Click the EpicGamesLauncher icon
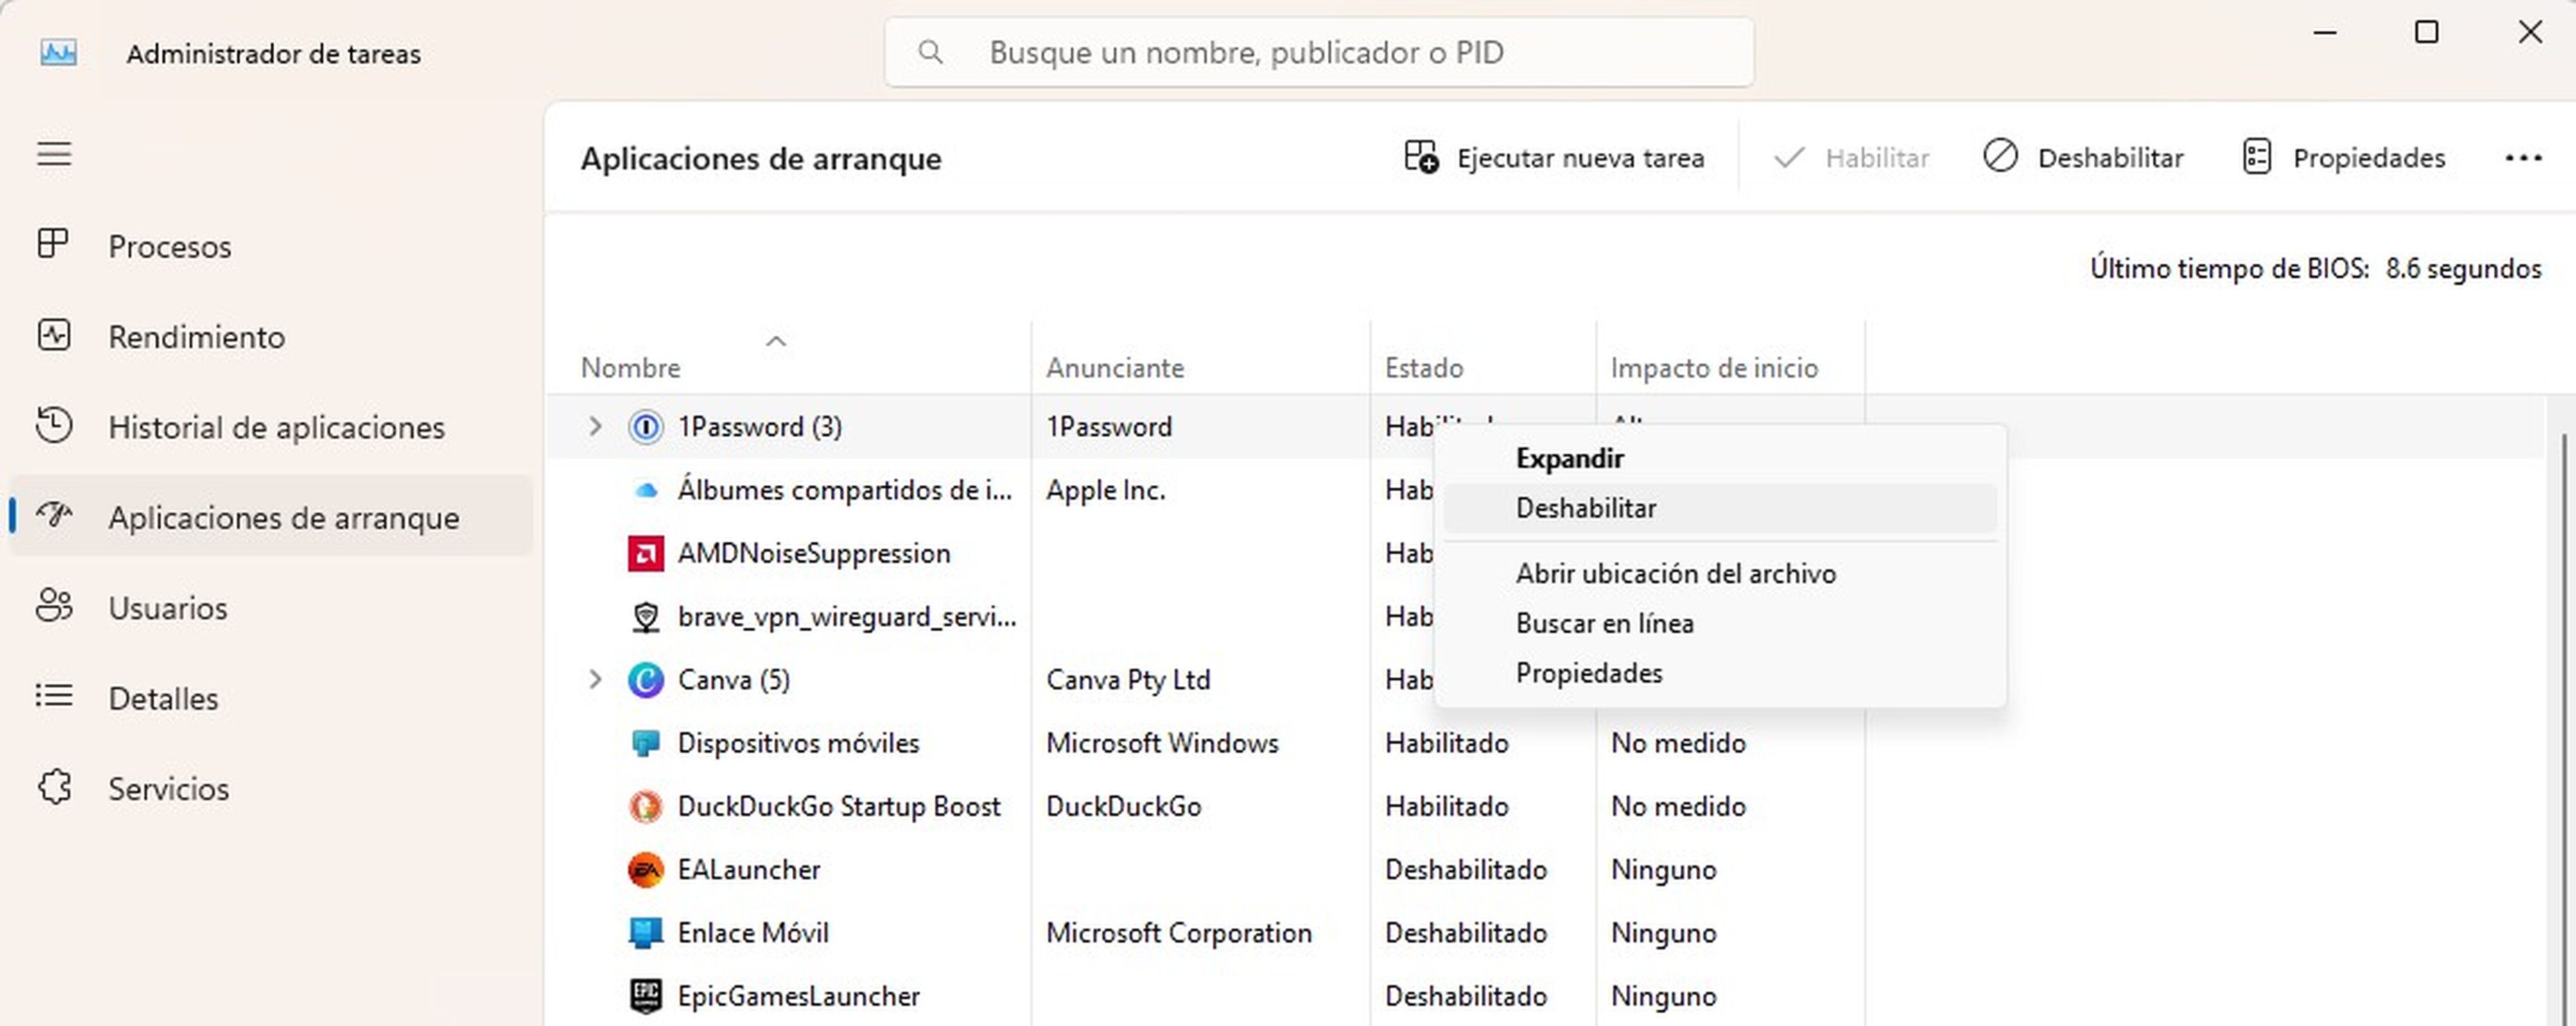2576x1026 pixels. click(645, 996)
